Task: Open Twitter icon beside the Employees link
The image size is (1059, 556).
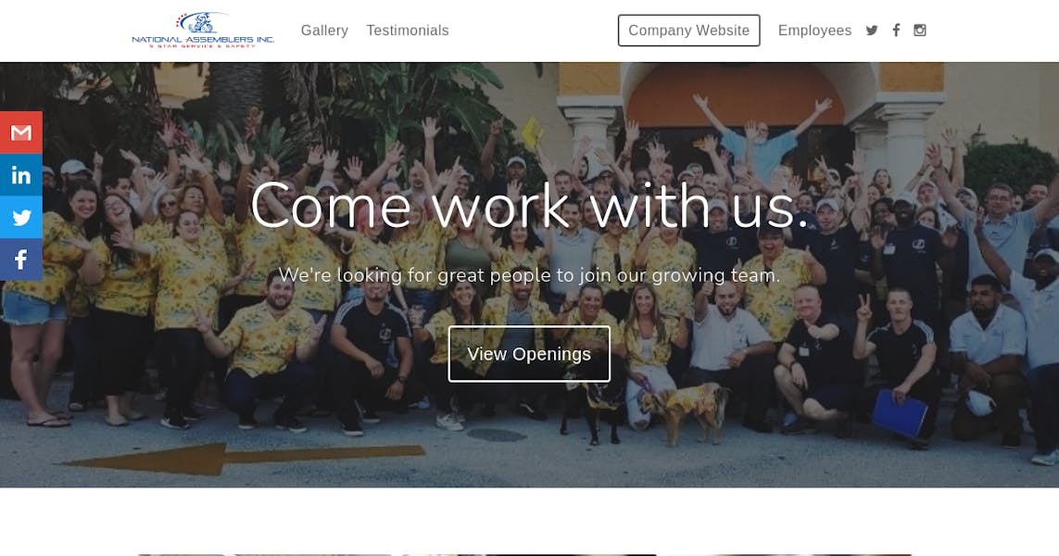Action: click(x=872, y=31)
